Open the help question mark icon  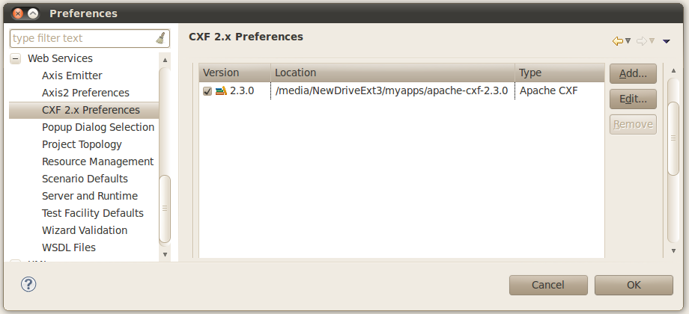click(28, 284)
